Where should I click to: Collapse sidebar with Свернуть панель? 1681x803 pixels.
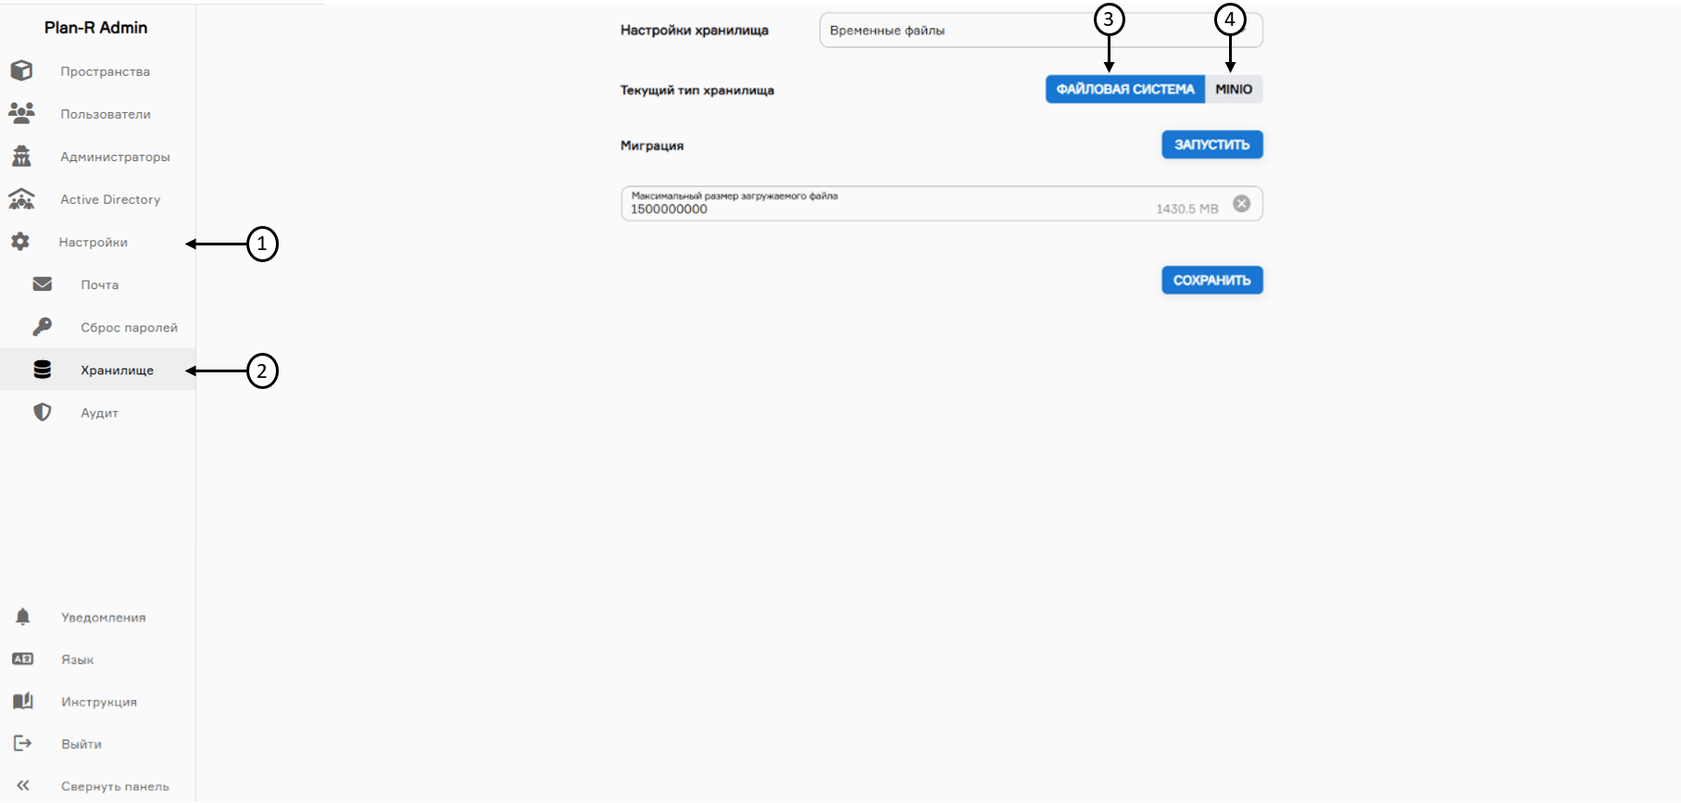pyautogui.click(x=115, y=786)
